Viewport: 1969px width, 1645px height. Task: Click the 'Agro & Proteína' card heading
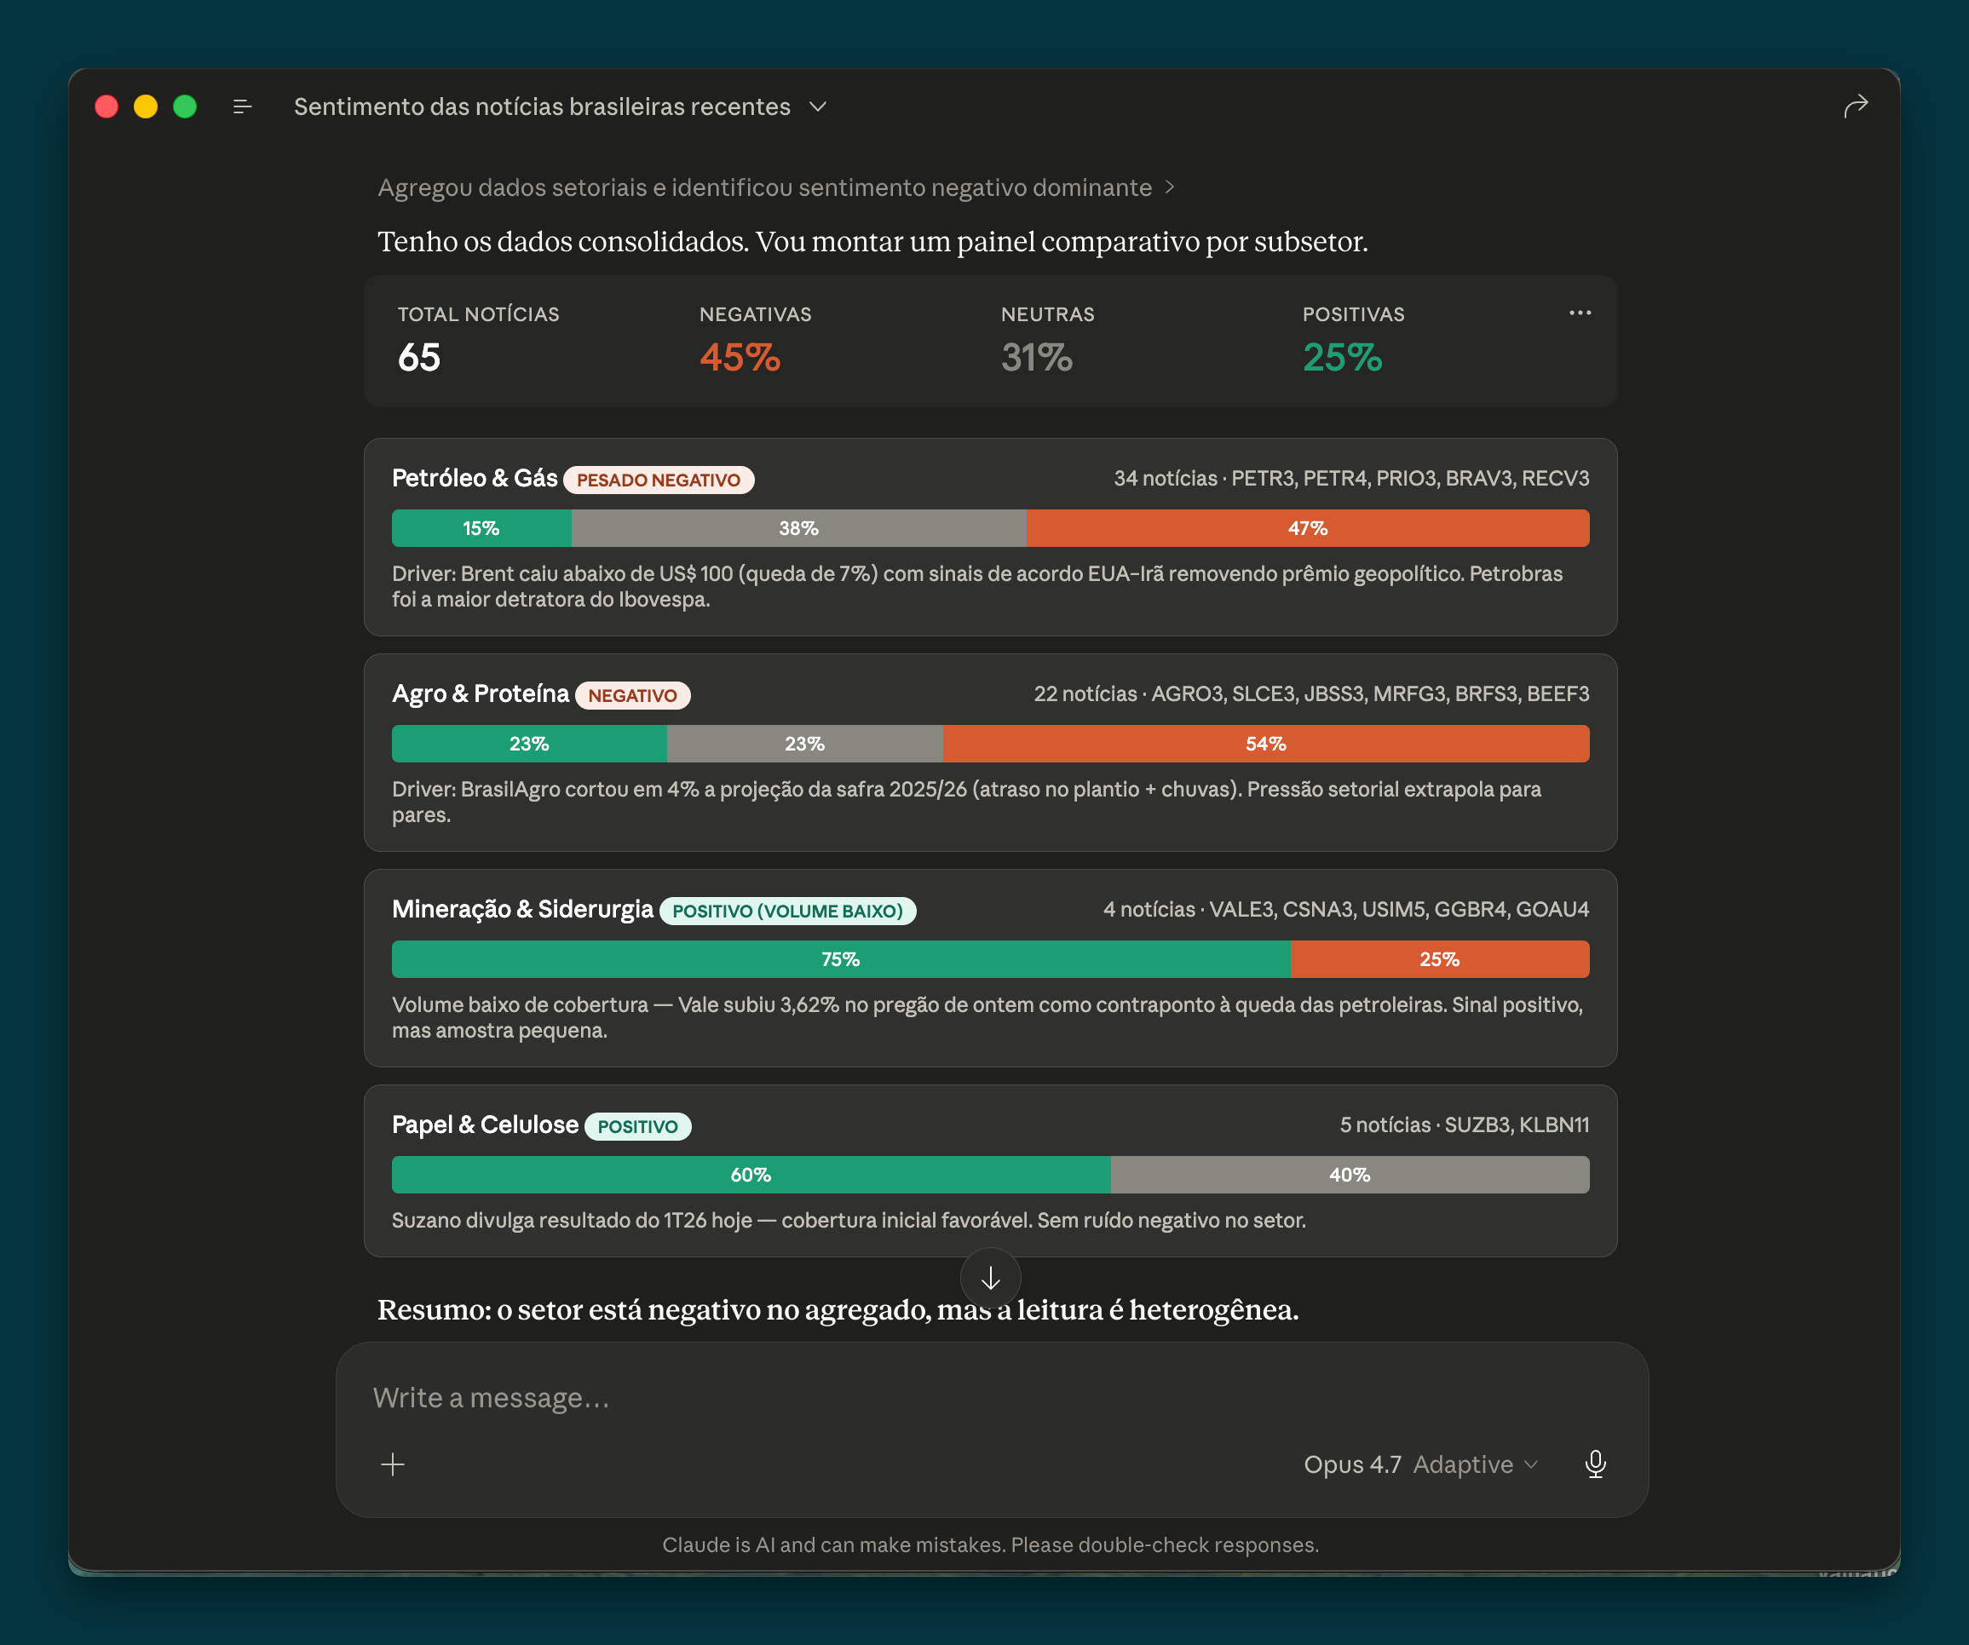click(x=480, y=694)
